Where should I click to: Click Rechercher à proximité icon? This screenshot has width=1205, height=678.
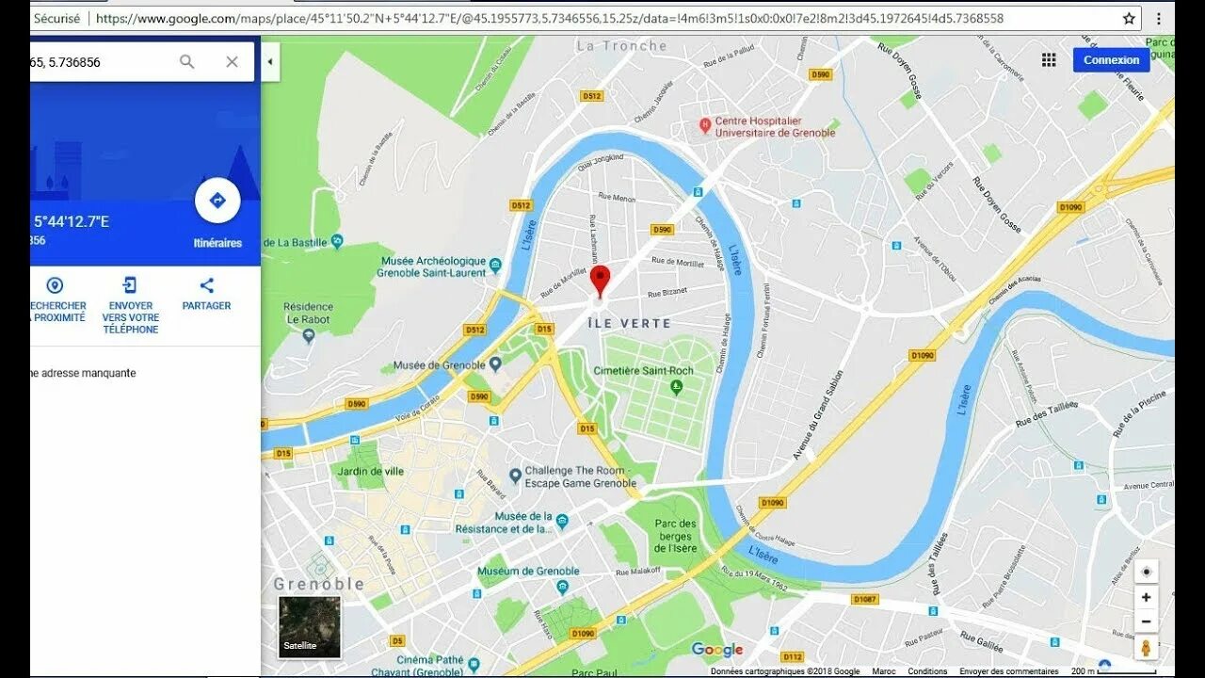56,285
